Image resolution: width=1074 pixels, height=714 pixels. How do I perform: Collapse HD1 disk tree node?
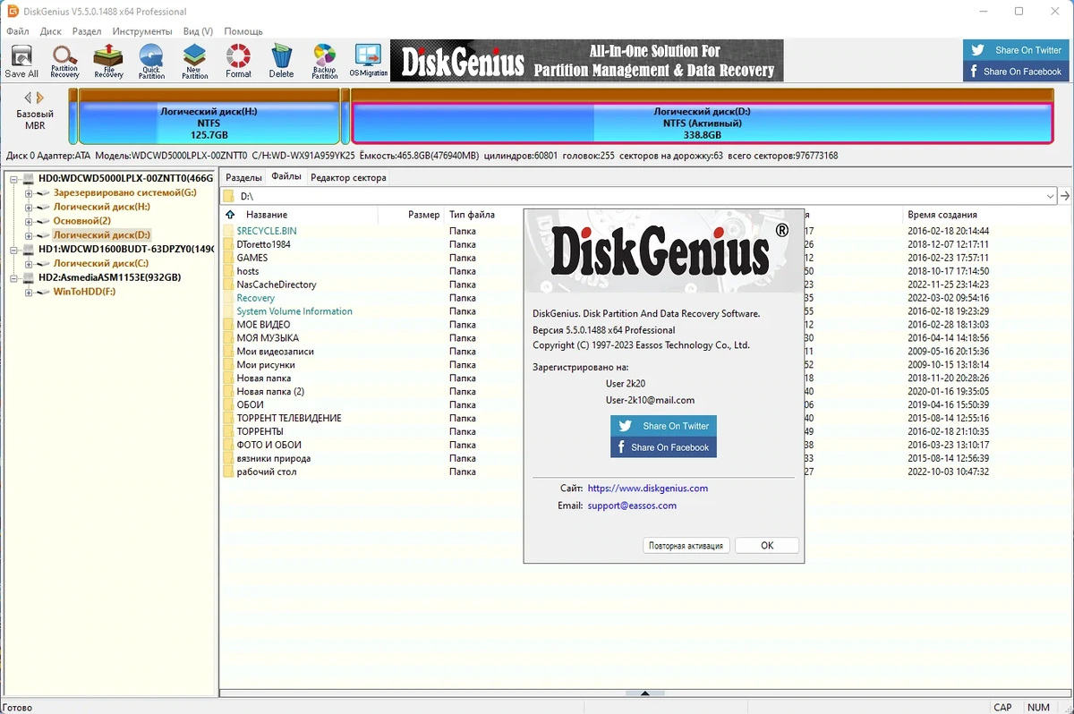coord(14,249)
